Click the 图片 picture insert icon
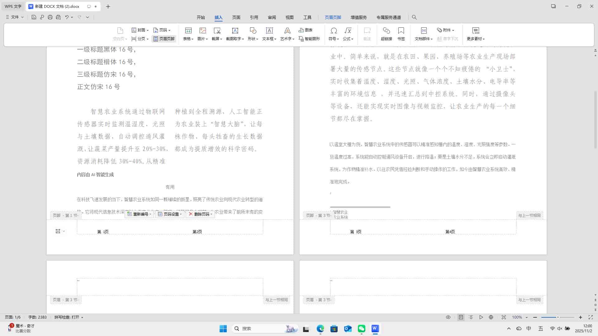This screenshot has height=336, width=598. [203, 30]
